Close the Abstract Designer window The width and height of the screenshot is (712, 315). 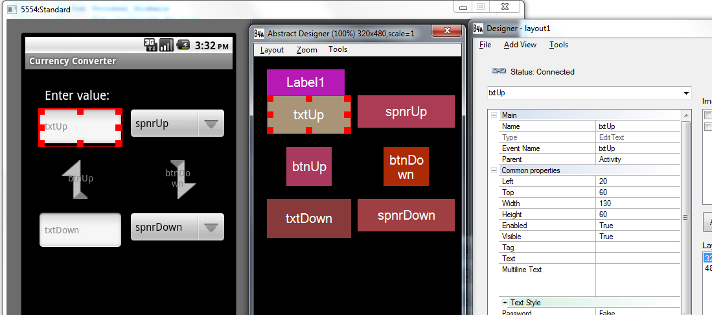(447, 30)
